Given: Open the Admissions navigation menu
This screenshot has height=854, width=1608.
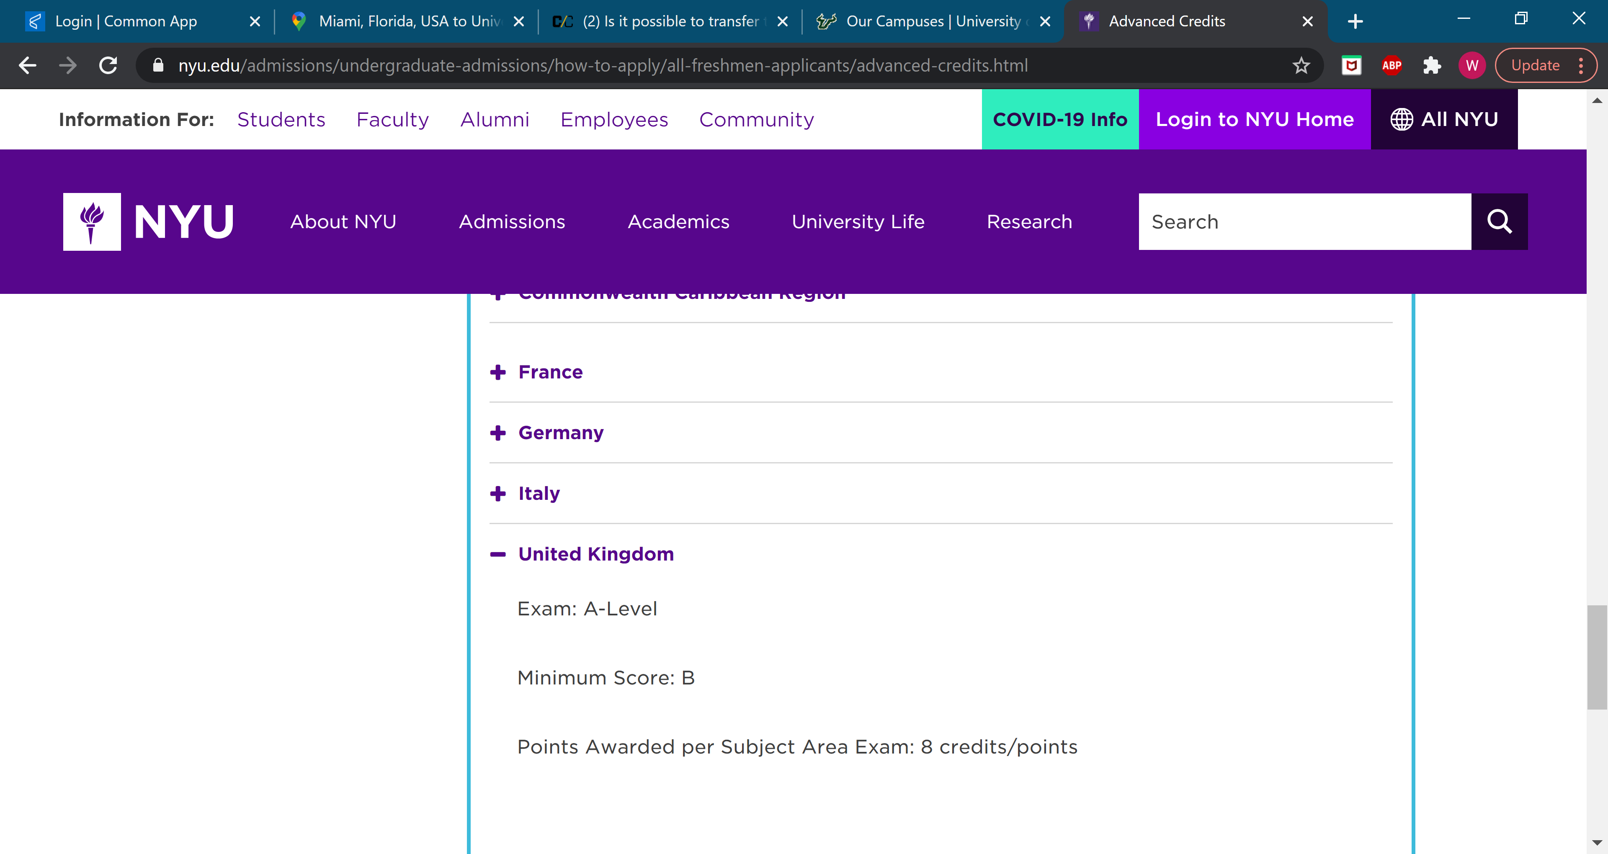Looking at the screenshot, I should [x=512, y=221].
